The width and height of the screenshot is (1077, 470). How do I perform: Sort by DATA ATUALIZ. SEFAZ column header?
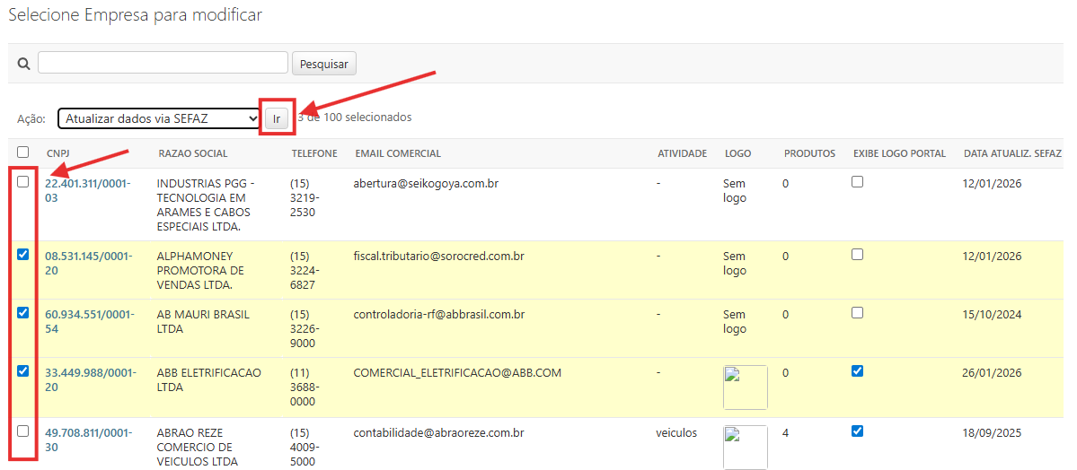click(x=1011, y=153)
